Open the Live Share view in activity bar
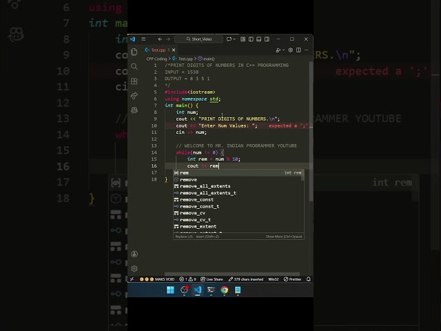 [x=134, y=96]
